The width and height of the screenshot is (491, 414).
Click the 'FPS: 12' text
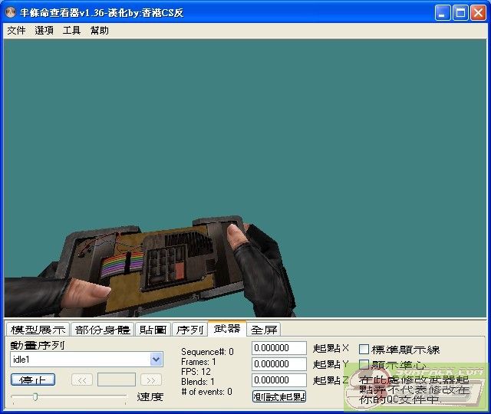pyautogui.click(x=196, y=372)
